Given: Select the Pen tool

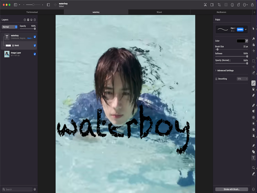Looking at the screenshot, I should click(253, 145).
